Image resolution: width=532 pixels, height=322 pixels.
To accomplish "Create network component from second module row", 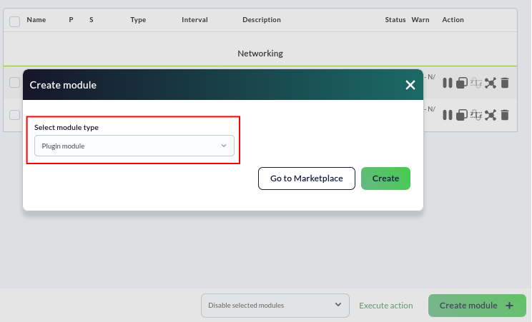I will pos(491,115).
